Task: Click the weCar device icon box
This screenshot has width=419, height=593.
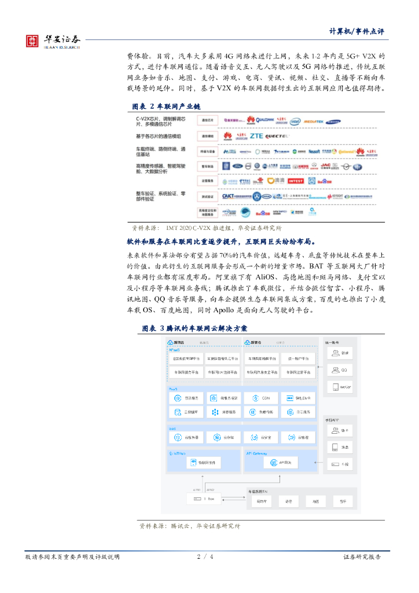Action: (x=340, y=387)
